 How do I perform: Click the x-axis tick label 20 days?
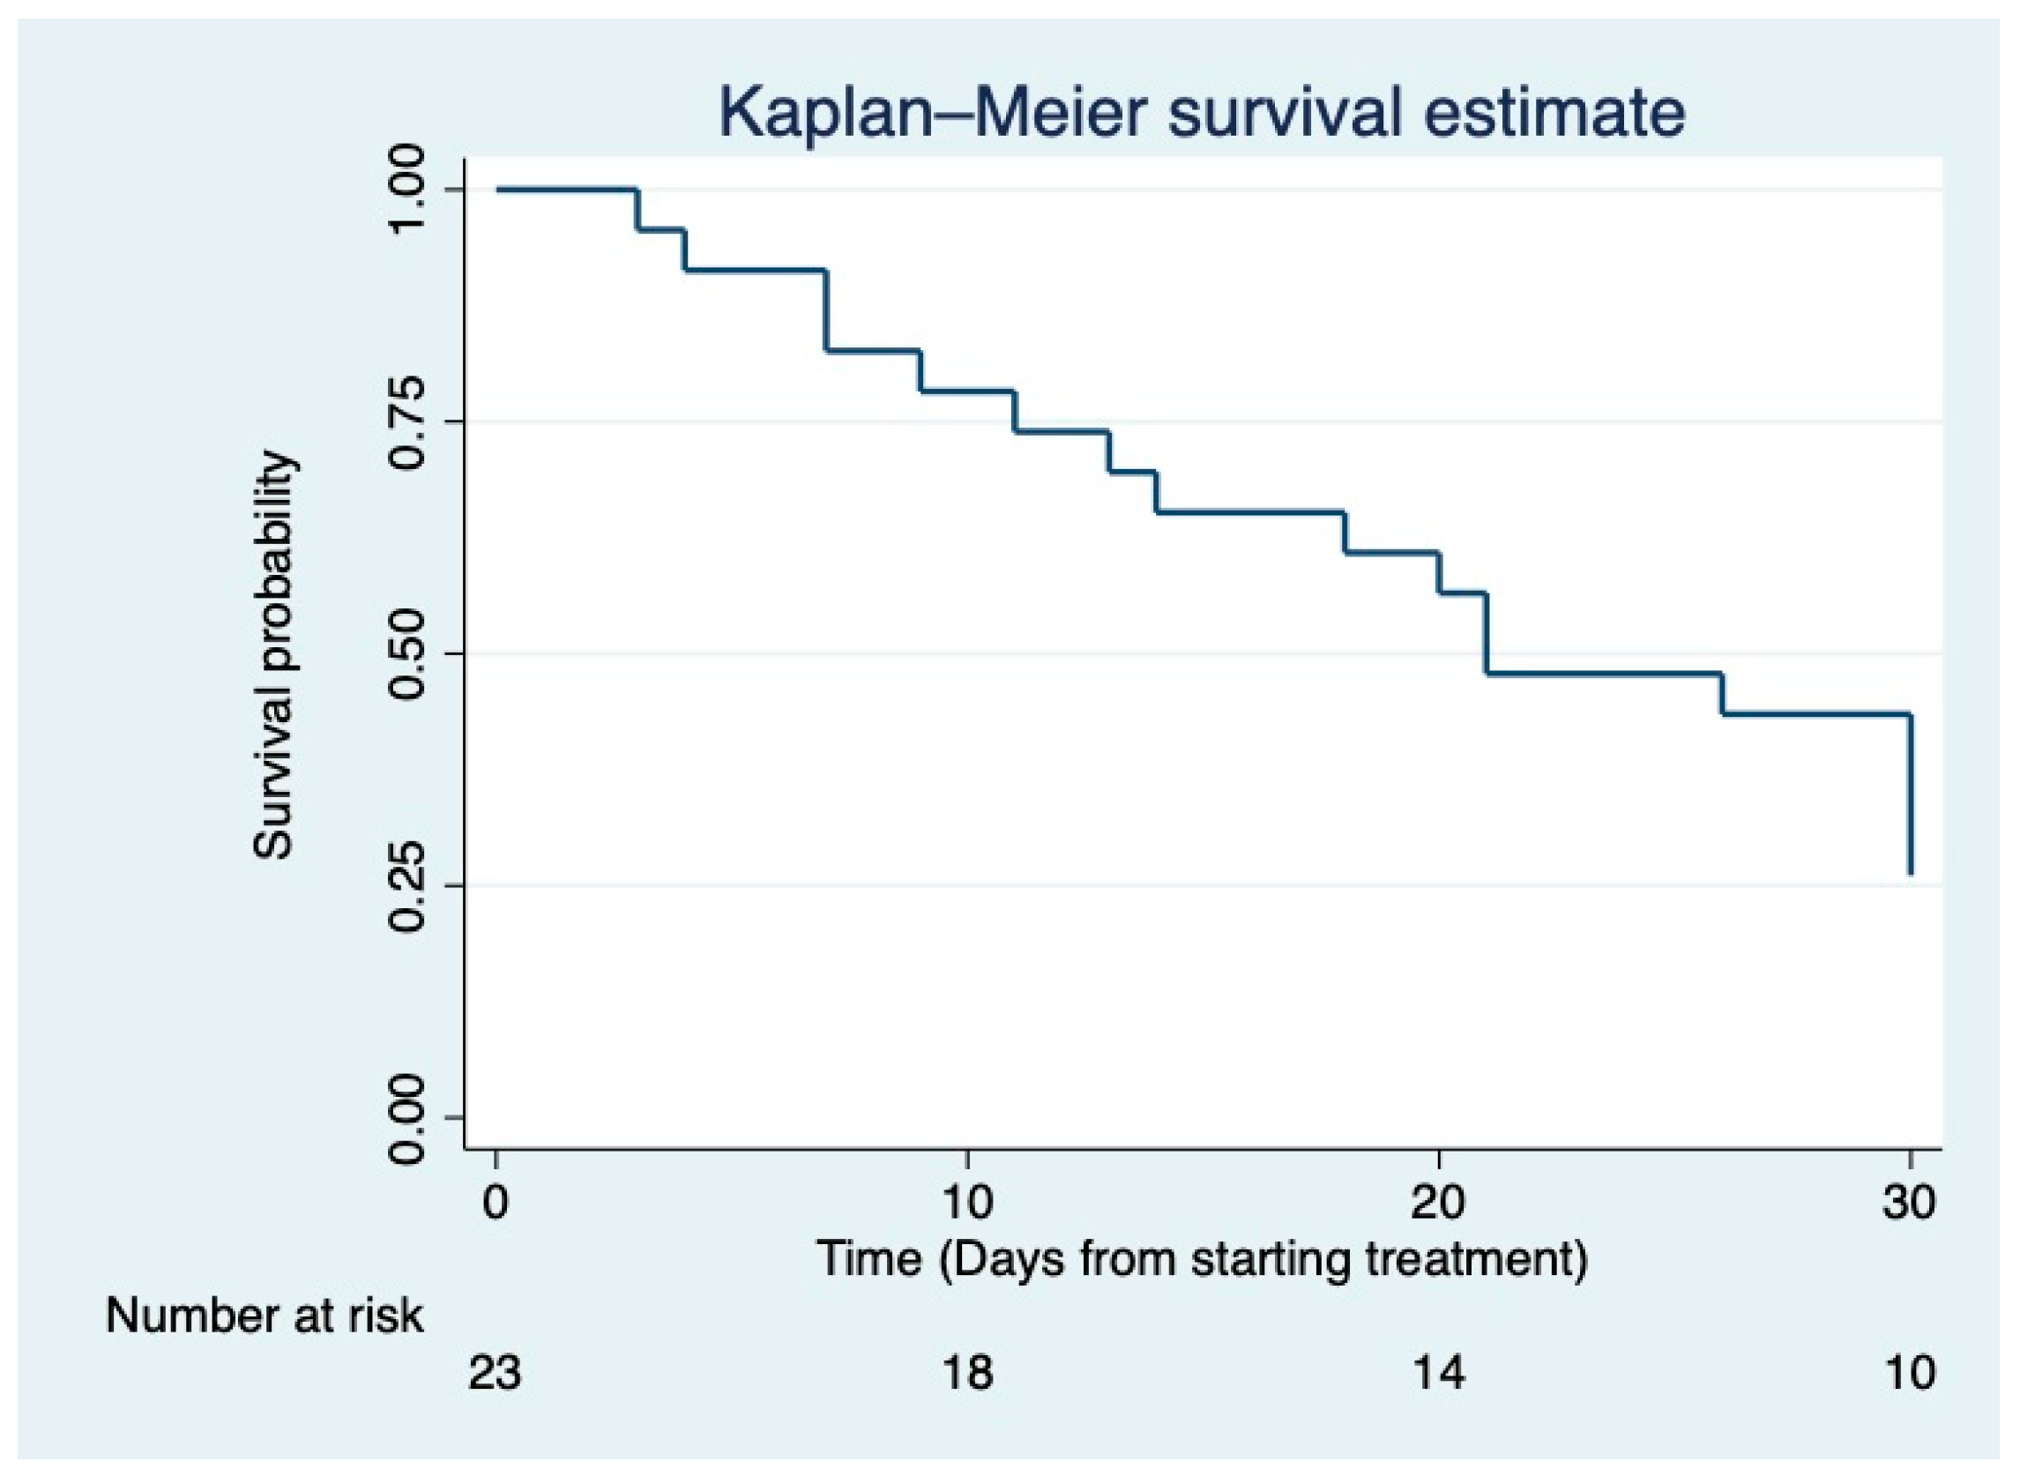pos(1439,1201)
